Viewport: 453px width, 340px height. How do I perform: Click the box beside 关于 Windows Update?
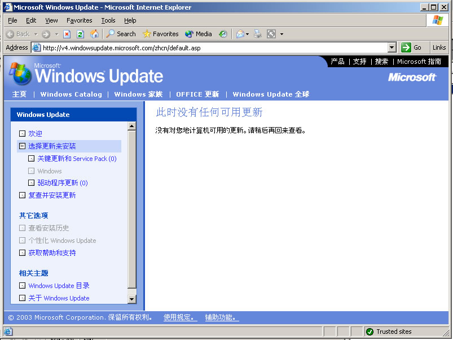click(22, 298)
